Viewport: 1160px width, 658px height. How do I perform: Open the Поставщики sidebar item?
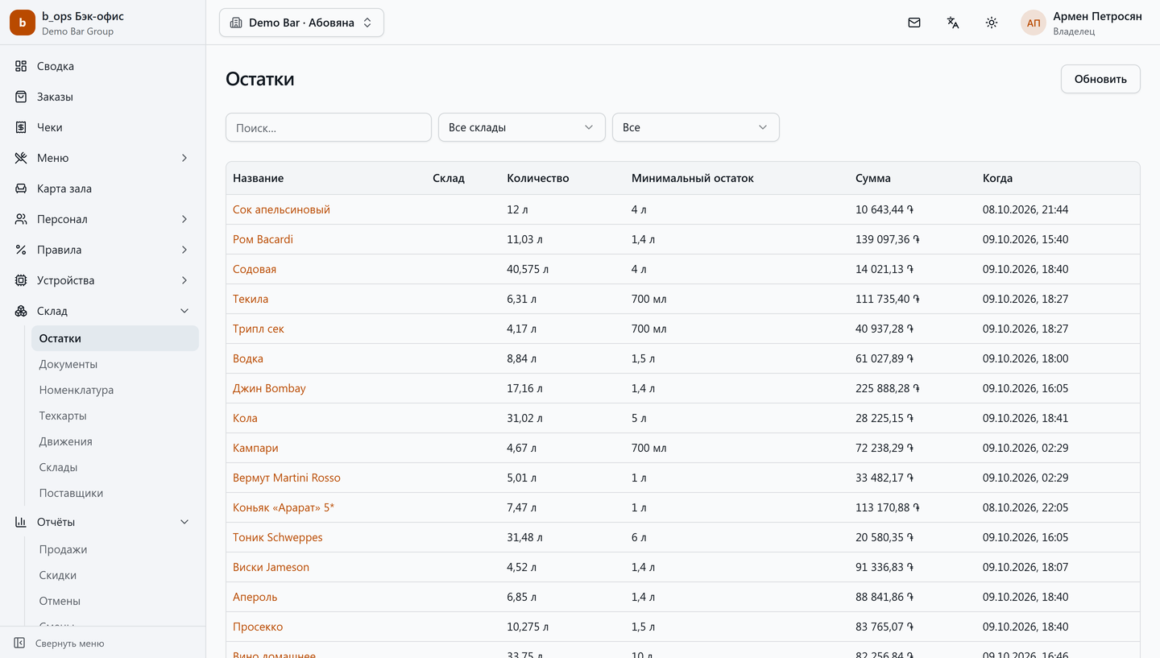[115, 493]
